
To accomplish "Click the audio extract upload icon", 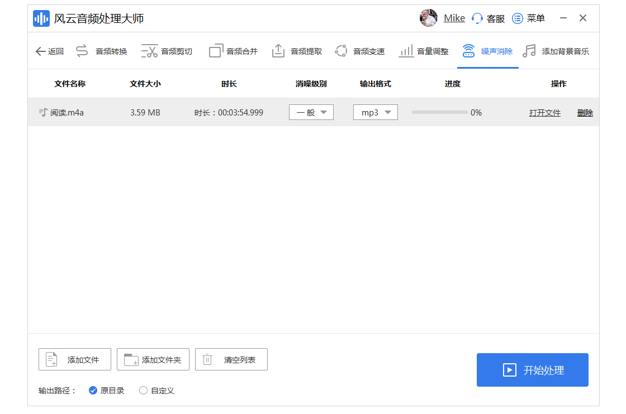I will point(278,51).
